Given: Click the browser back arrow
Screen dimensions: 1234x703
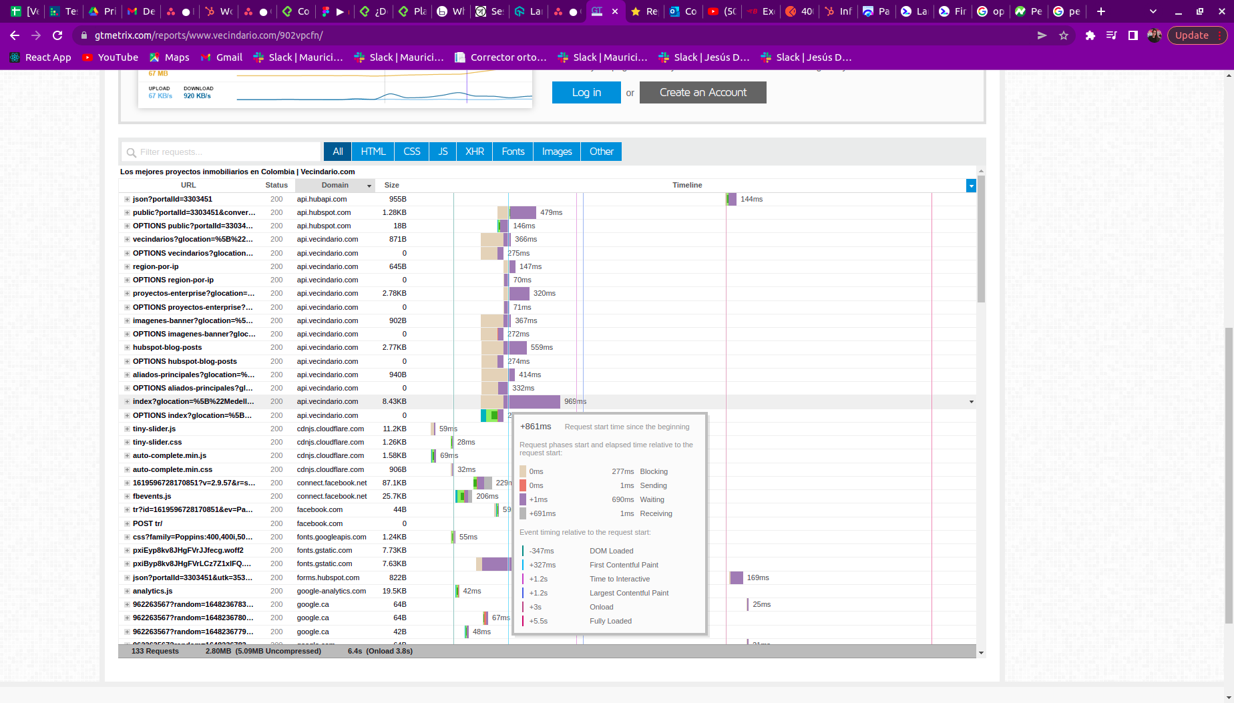Looking at the screenshot, I should coord(15,35).
